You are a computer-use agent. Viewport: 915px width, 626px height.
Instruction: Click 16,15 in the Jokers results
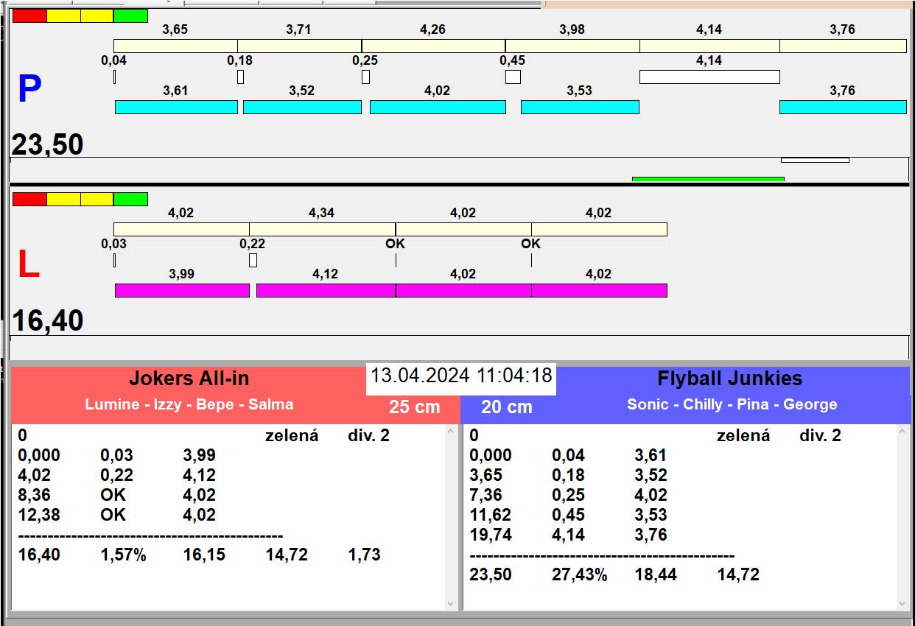(204, 555)
